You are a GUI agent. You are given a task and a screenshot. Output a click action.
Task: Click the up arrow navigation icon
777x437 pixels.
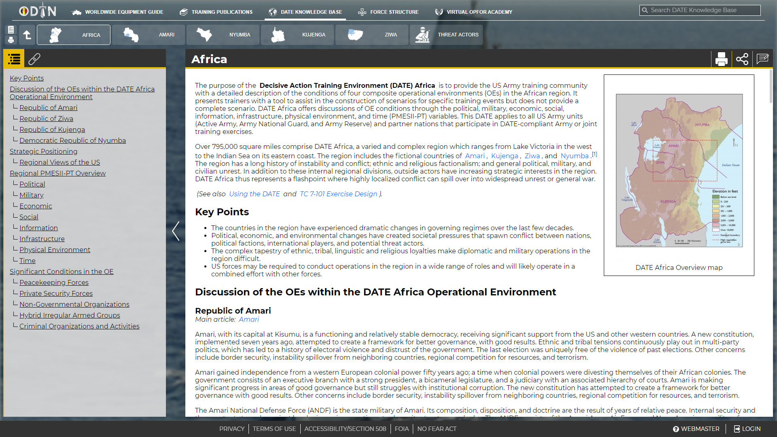(x=27, y=35)
